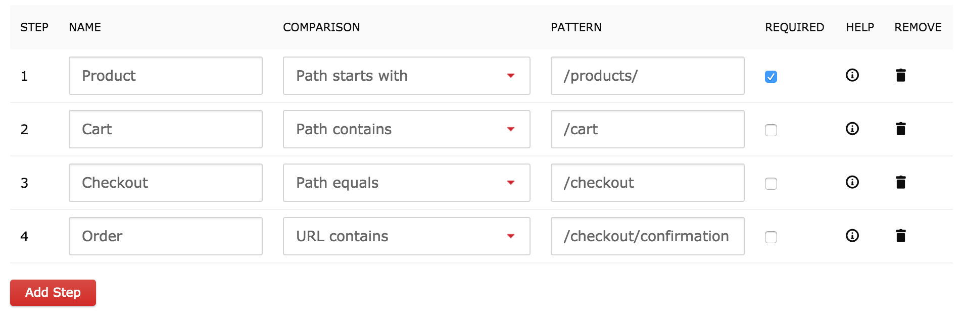Select the Product name input field
Viewport: 961px width, 324px height.
pos(166,76)
